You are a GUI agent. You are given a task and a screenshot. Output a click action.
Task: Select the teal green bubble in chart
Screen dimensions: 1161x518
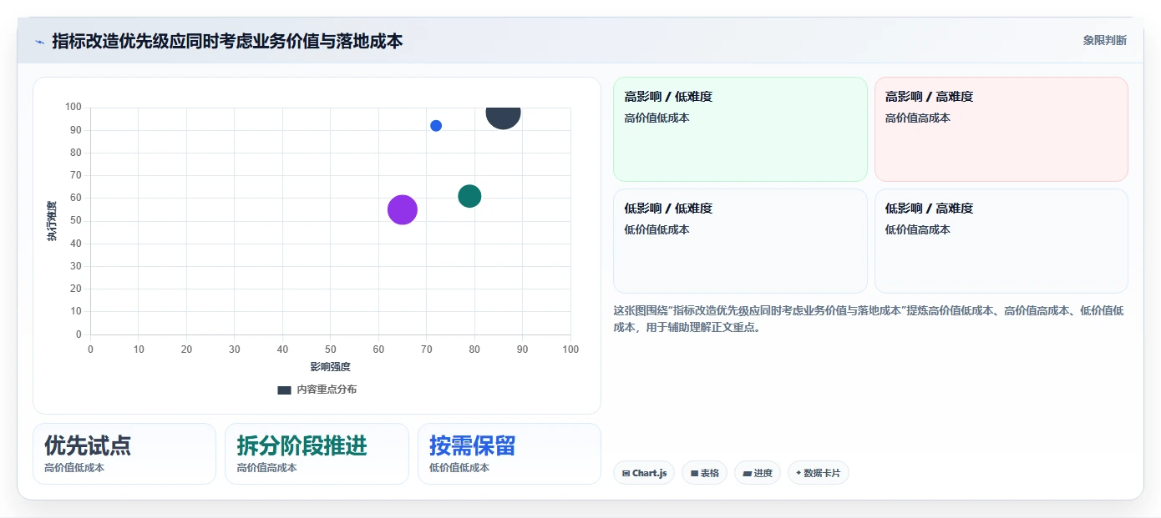click(x=469, y=196)
